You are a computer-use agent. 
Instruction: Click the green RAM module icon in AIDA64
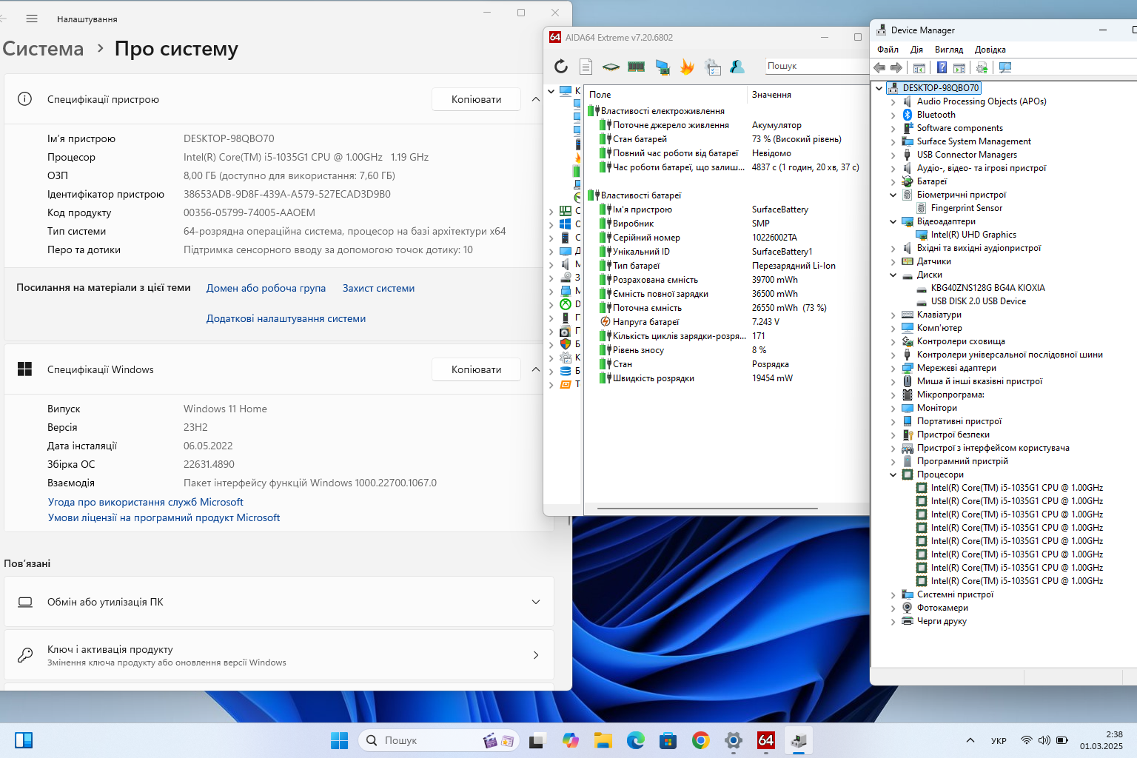(636, 67)
